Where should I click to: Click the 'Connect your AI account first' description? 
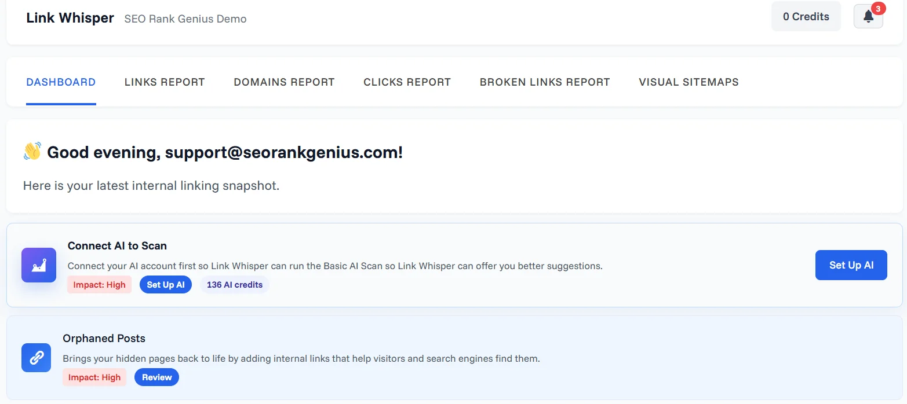tap(335, 266)
